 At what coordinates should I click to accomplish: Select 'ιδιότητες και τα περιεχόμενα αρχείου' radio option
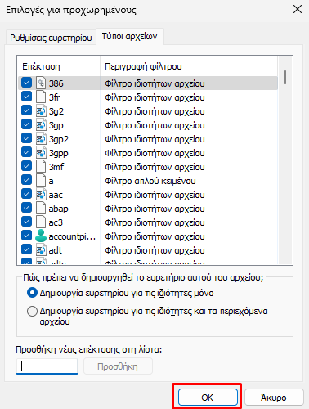tap(32, 311)
